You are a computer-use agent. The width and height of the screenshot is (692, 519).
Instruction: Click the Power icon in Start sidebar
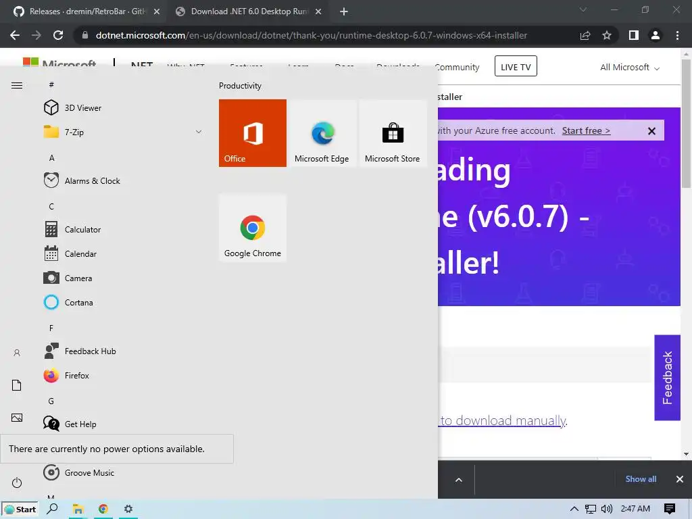(17, 483)
